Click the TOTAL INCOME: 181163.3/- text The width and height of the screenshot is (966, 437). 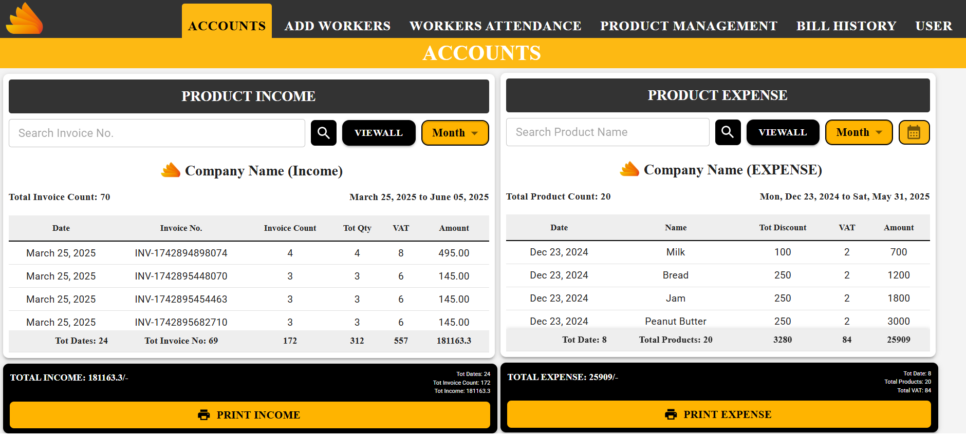tap(69, 378)
